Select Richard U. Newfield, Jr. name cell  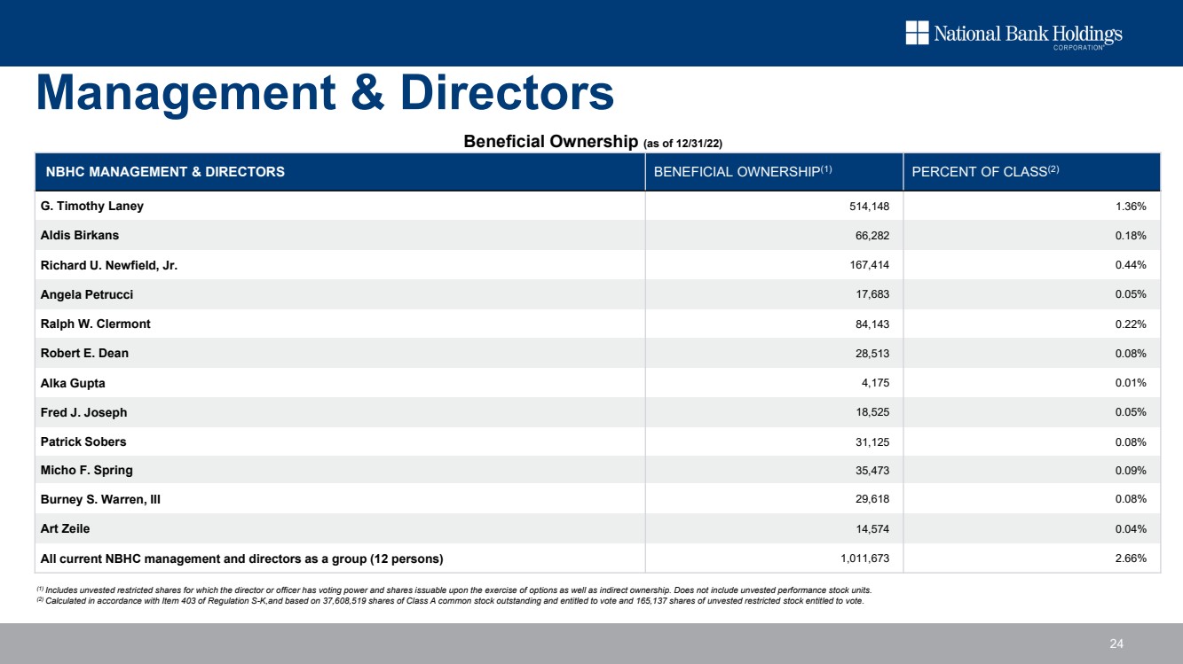(109, 265)
